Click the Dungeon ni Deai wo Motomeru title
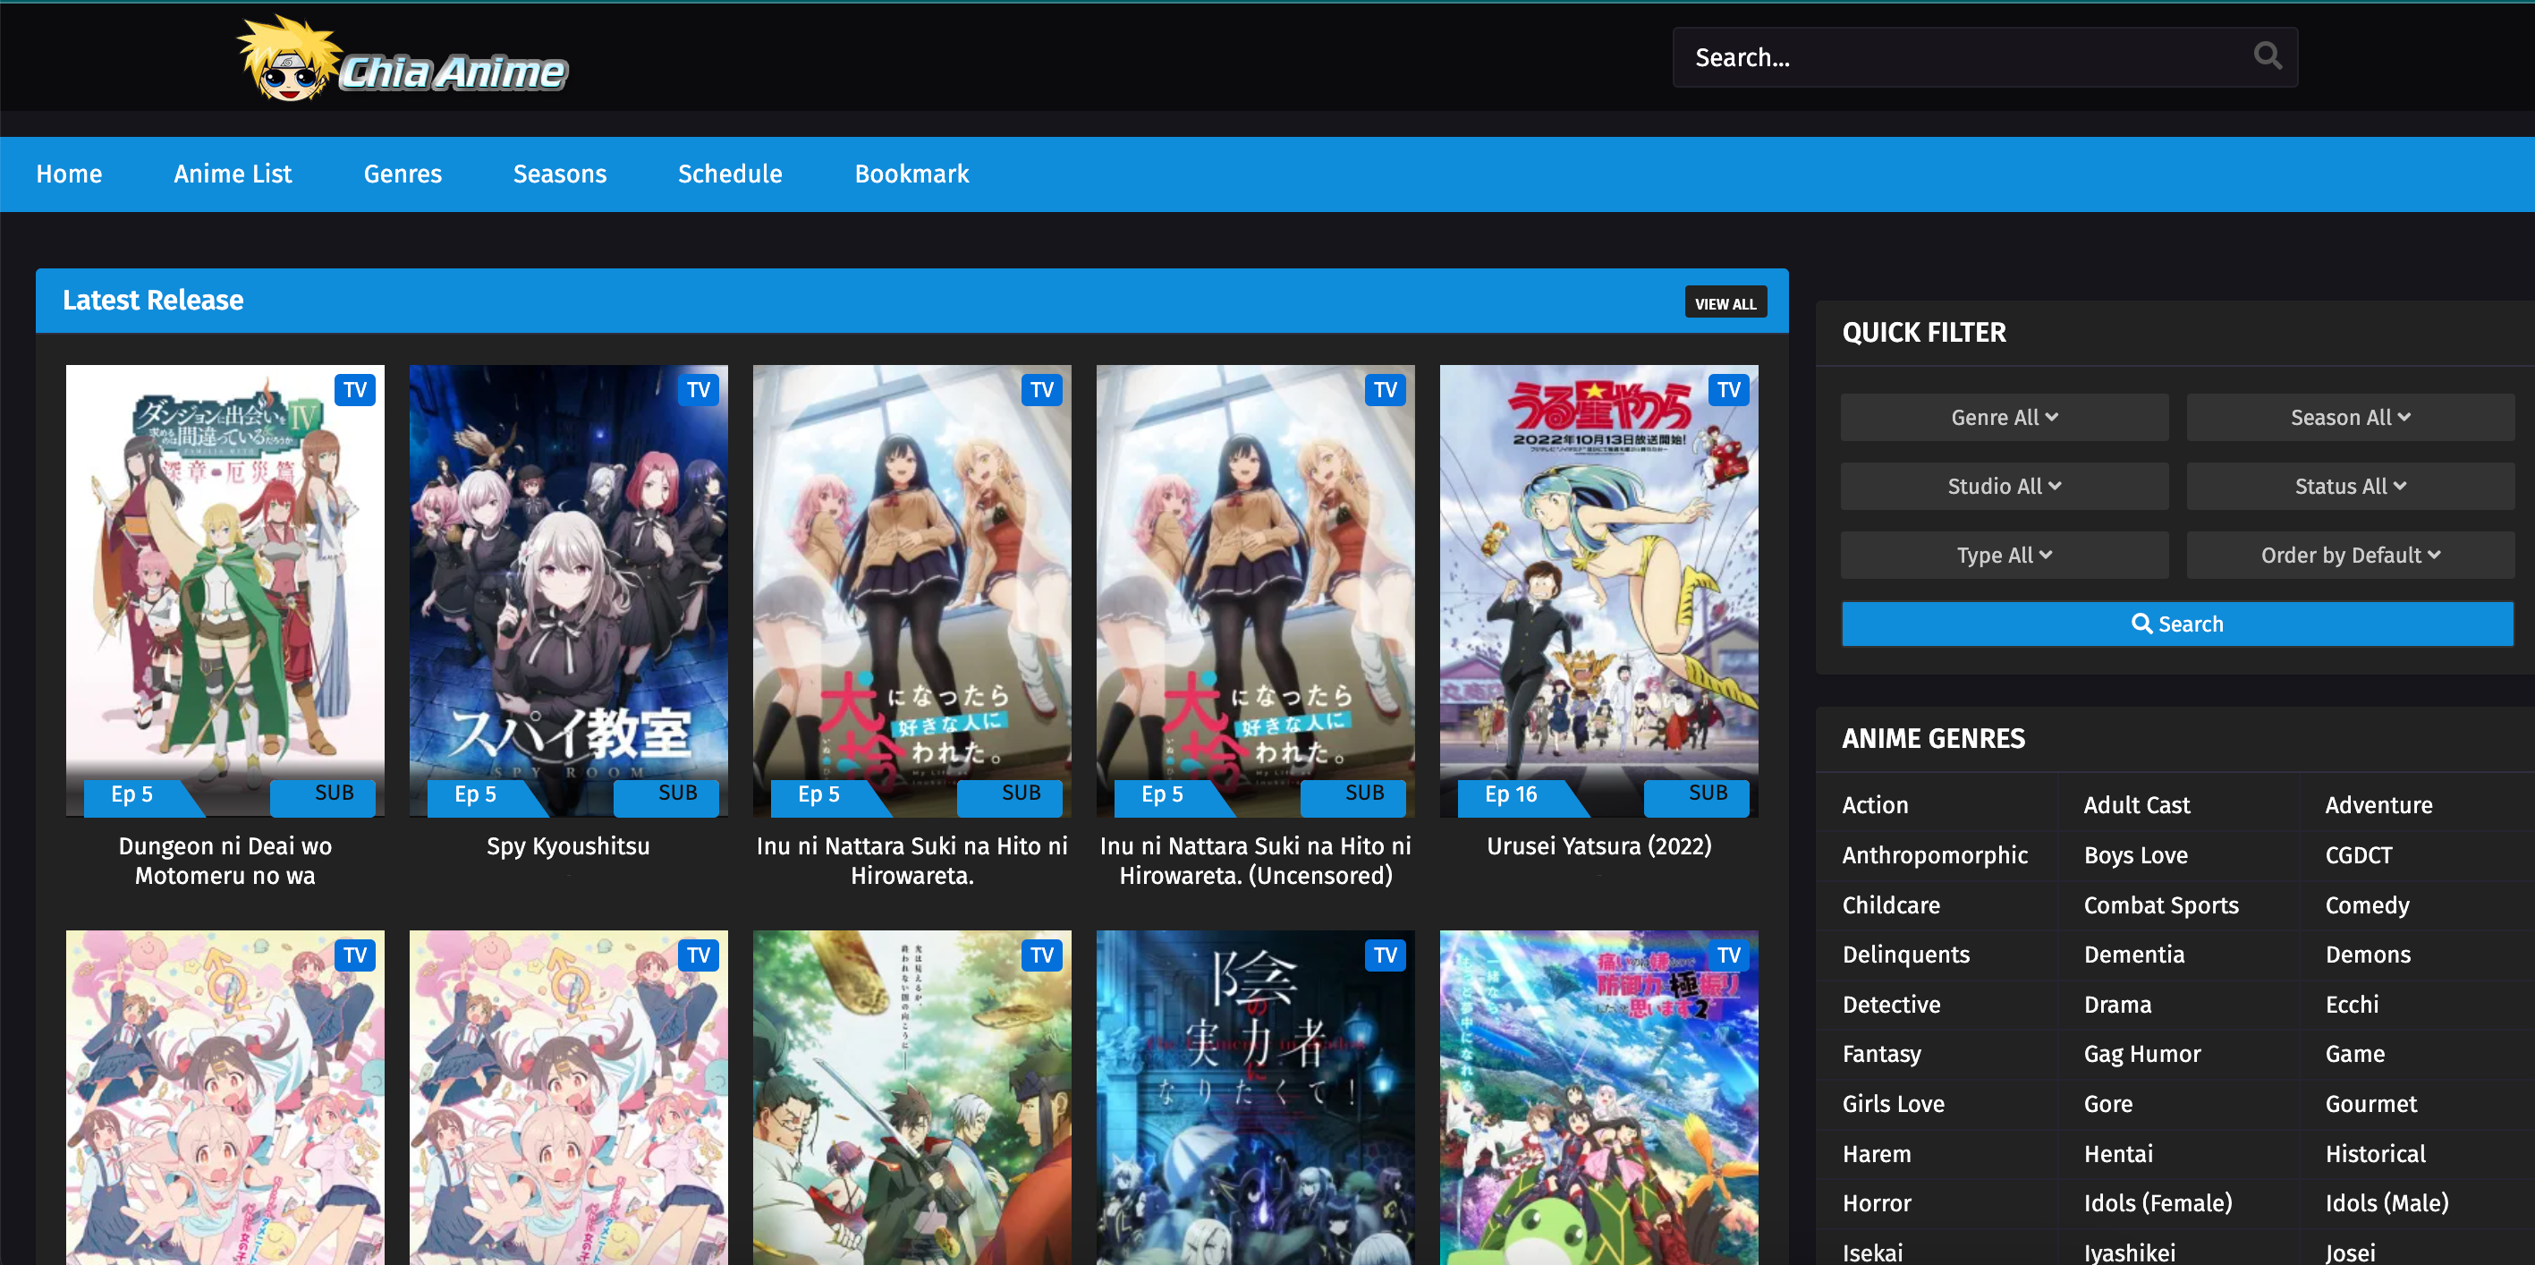 225,861
